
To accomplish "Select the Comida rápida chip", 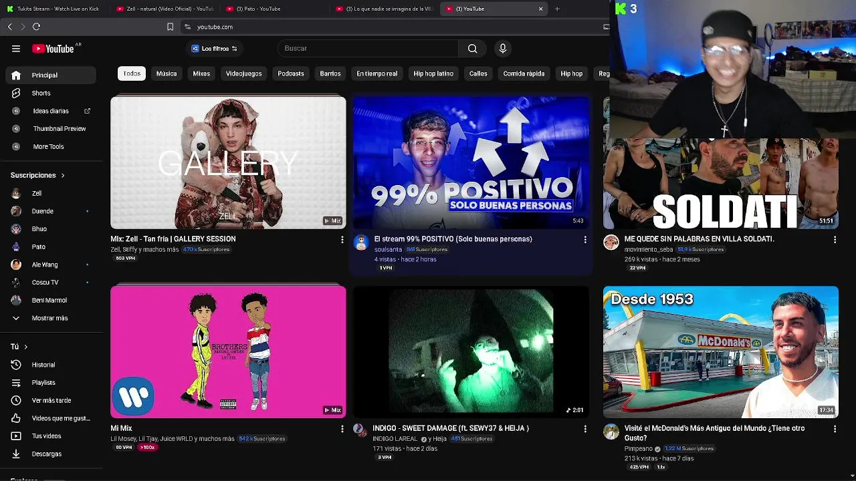I will 524,73.
